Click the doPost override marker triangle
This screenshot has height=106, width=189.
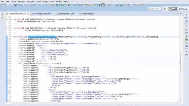6,28
